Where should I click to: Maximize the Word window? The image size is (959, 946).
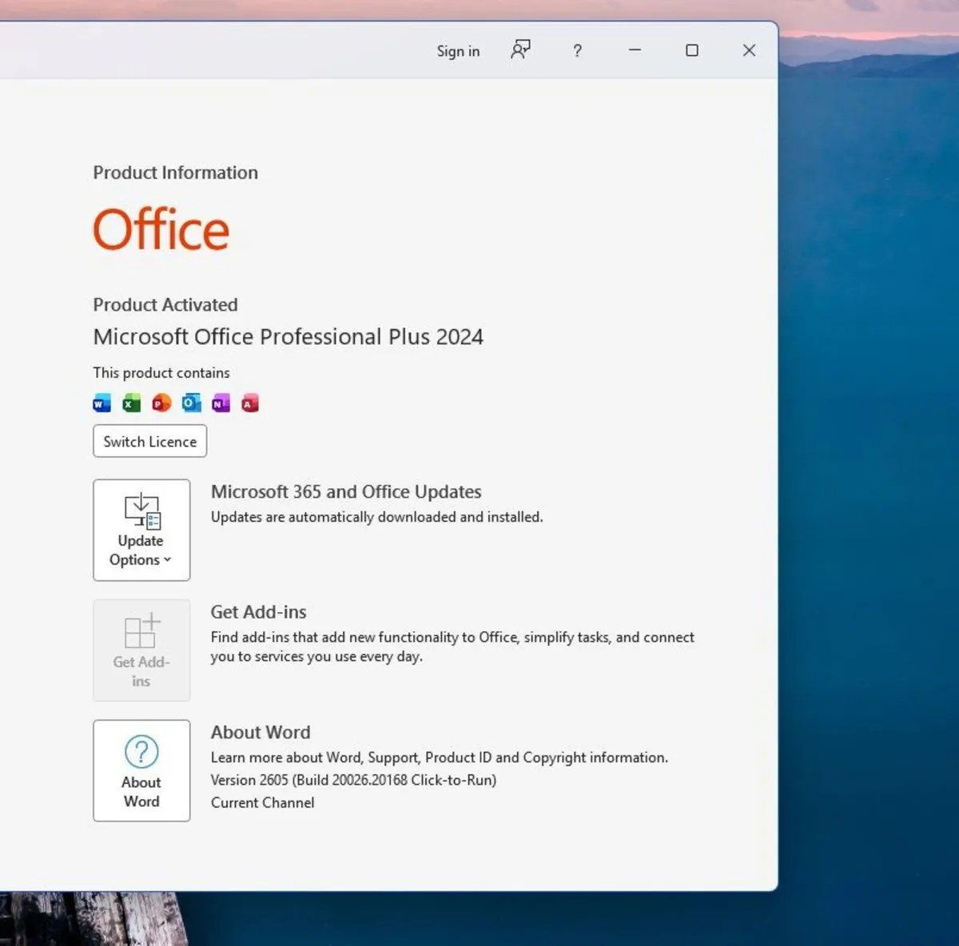pyautogui.click(x=692, y=50)
